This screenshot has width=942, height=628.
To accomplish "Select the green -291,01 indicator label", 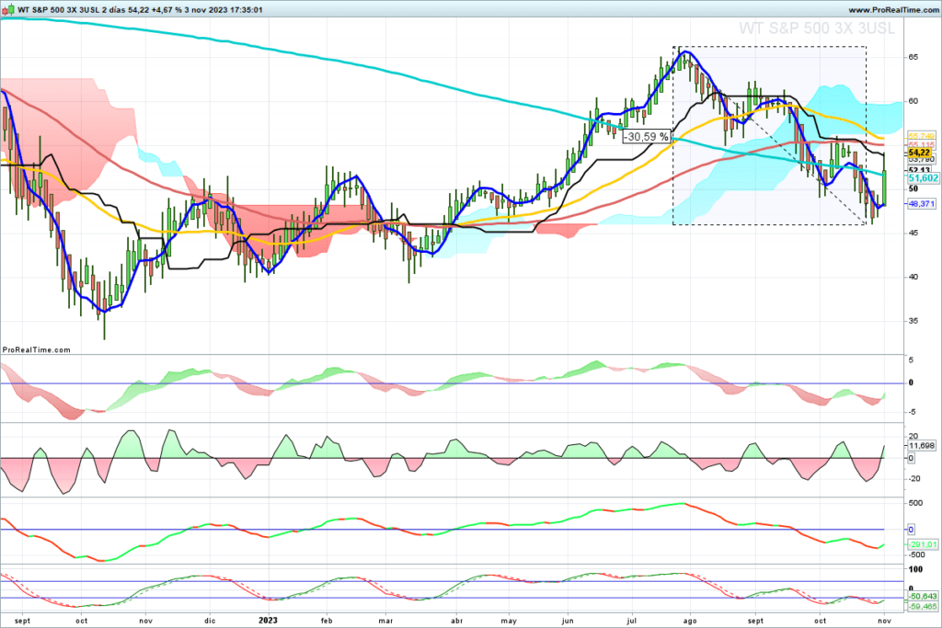I will (x=922, y=544).
